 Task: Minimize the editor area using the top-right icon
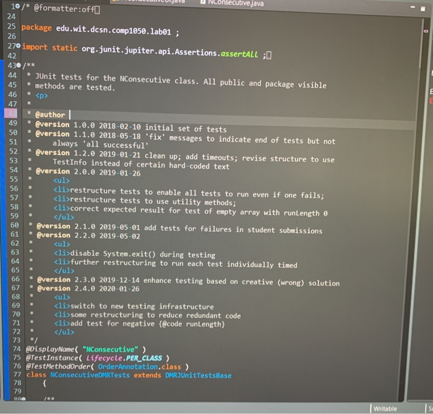(x=413, y=7)
